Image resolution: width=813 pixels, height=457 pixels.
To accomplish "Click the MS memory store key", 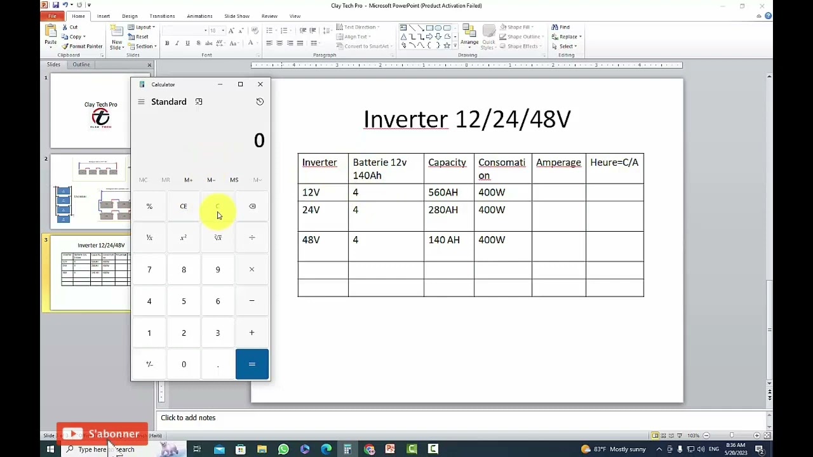I will [234, 180].
